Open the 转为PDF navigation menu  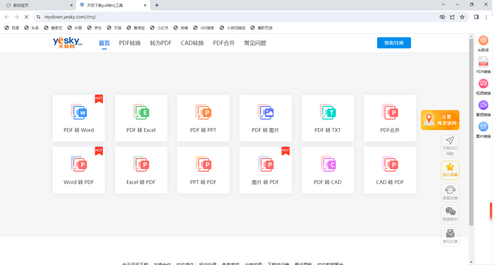pos(161,43)
